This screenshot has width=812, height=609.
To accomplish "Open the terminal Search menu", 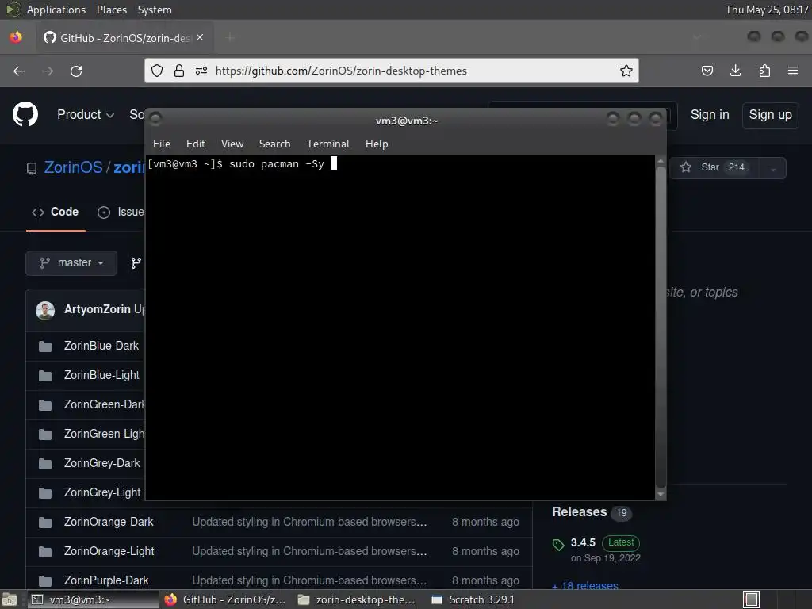I will (x=274, y=144).
